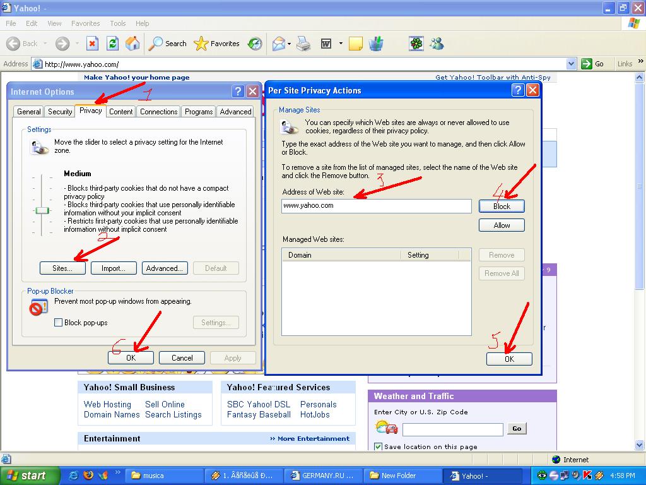Screen dimensions: 646x485
Task: Click the red K icon in the system tray
Action: (x=587, y=476)
